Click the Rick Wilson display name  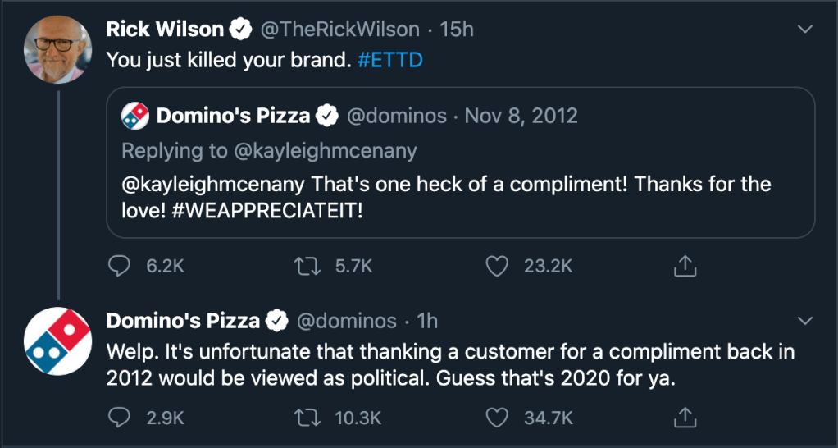(x=165, y=30)
